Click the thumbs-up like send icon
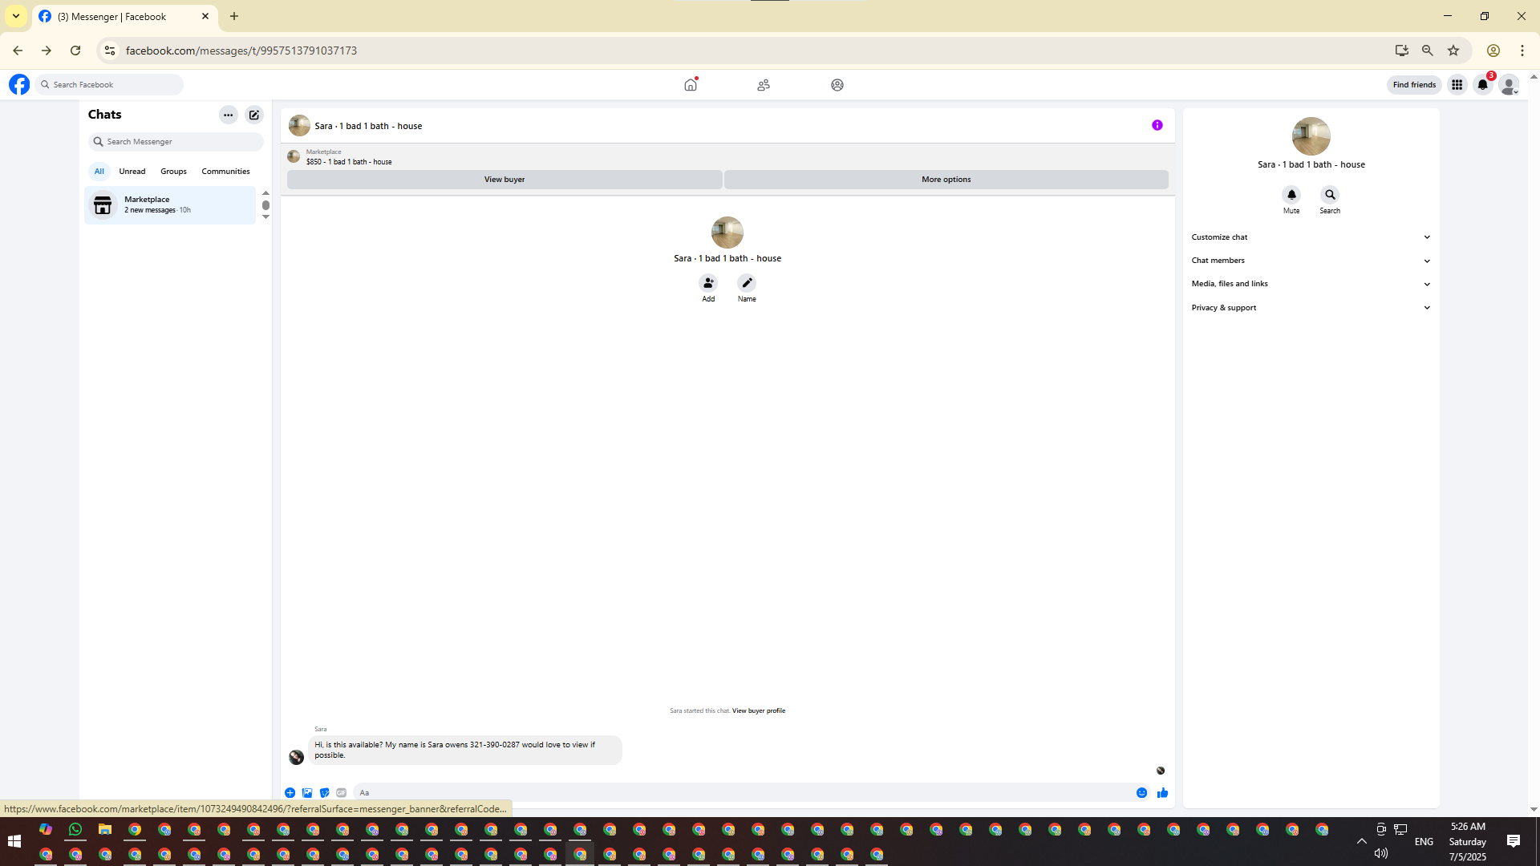 tap(1162, 792)
